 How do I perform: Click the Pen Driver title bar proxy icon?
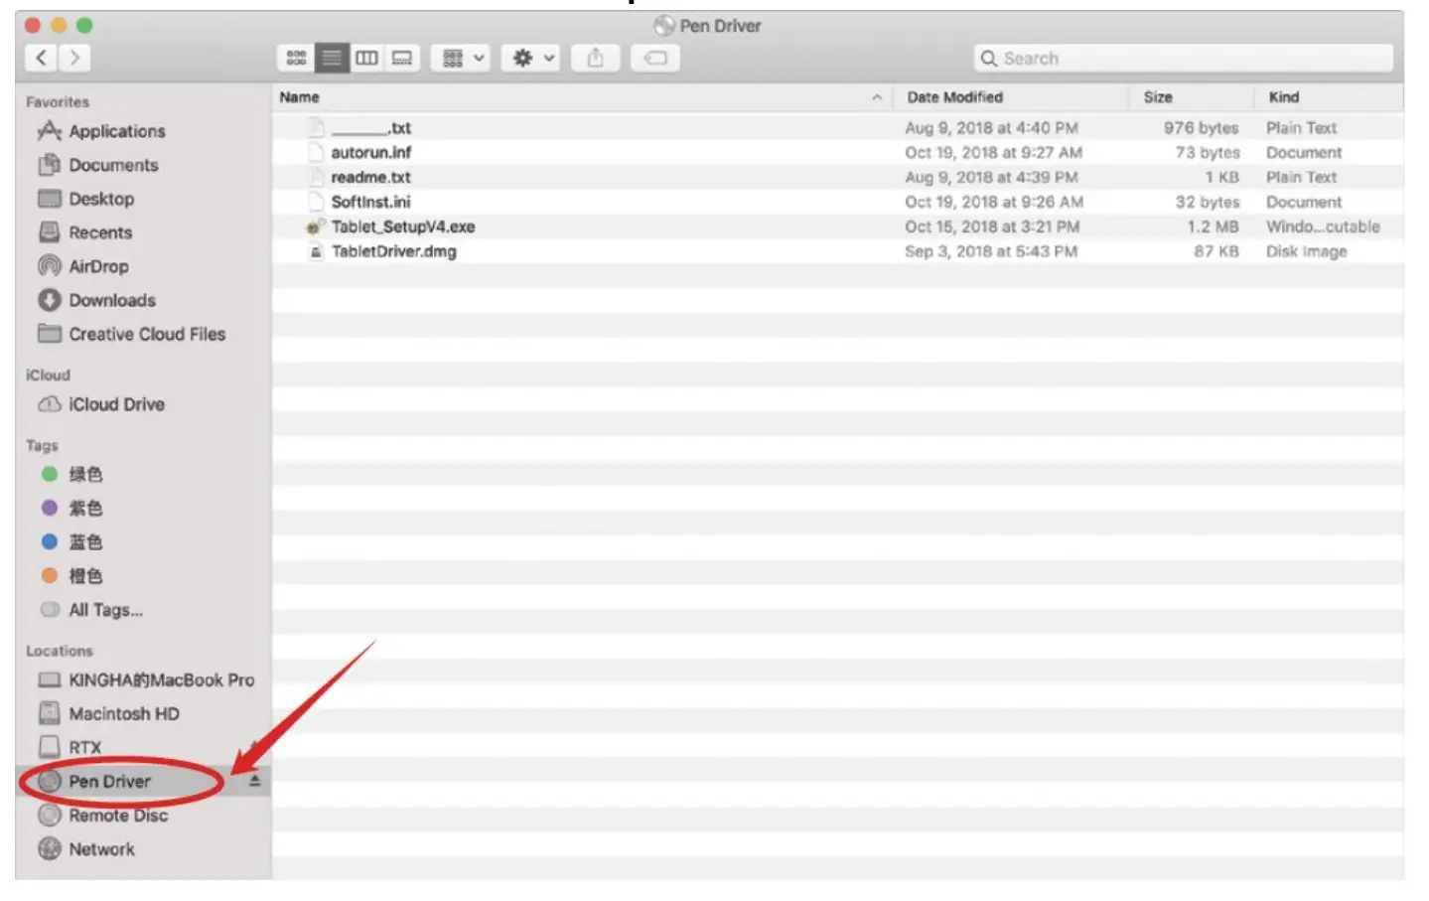pos(663,26)
